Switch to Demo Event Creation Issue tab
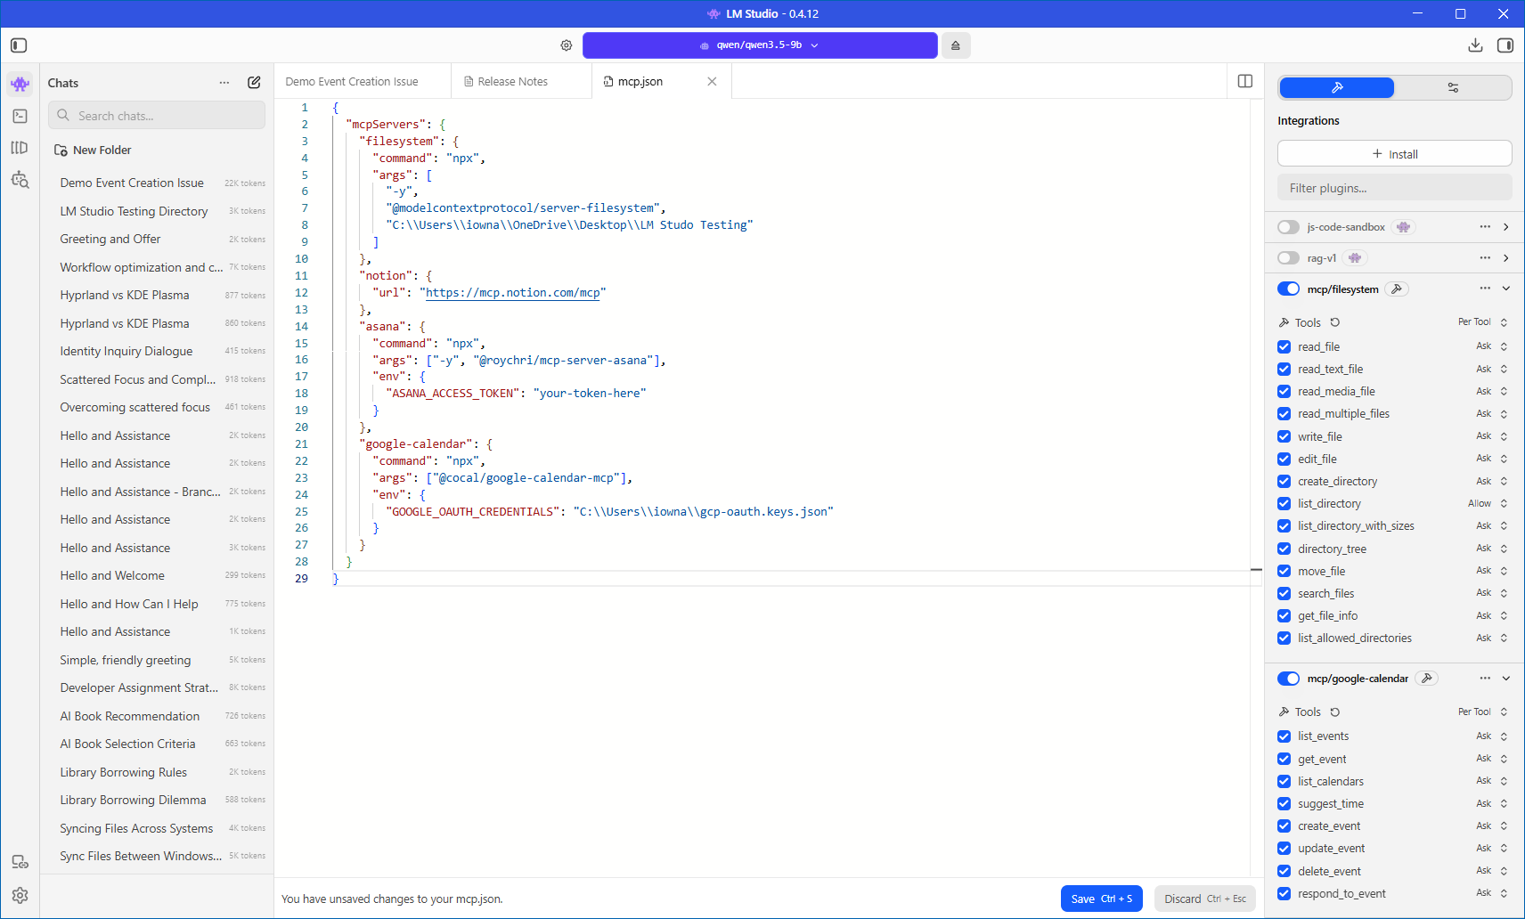The height and width of the screenshot is (919, 1525). point(363,81)
